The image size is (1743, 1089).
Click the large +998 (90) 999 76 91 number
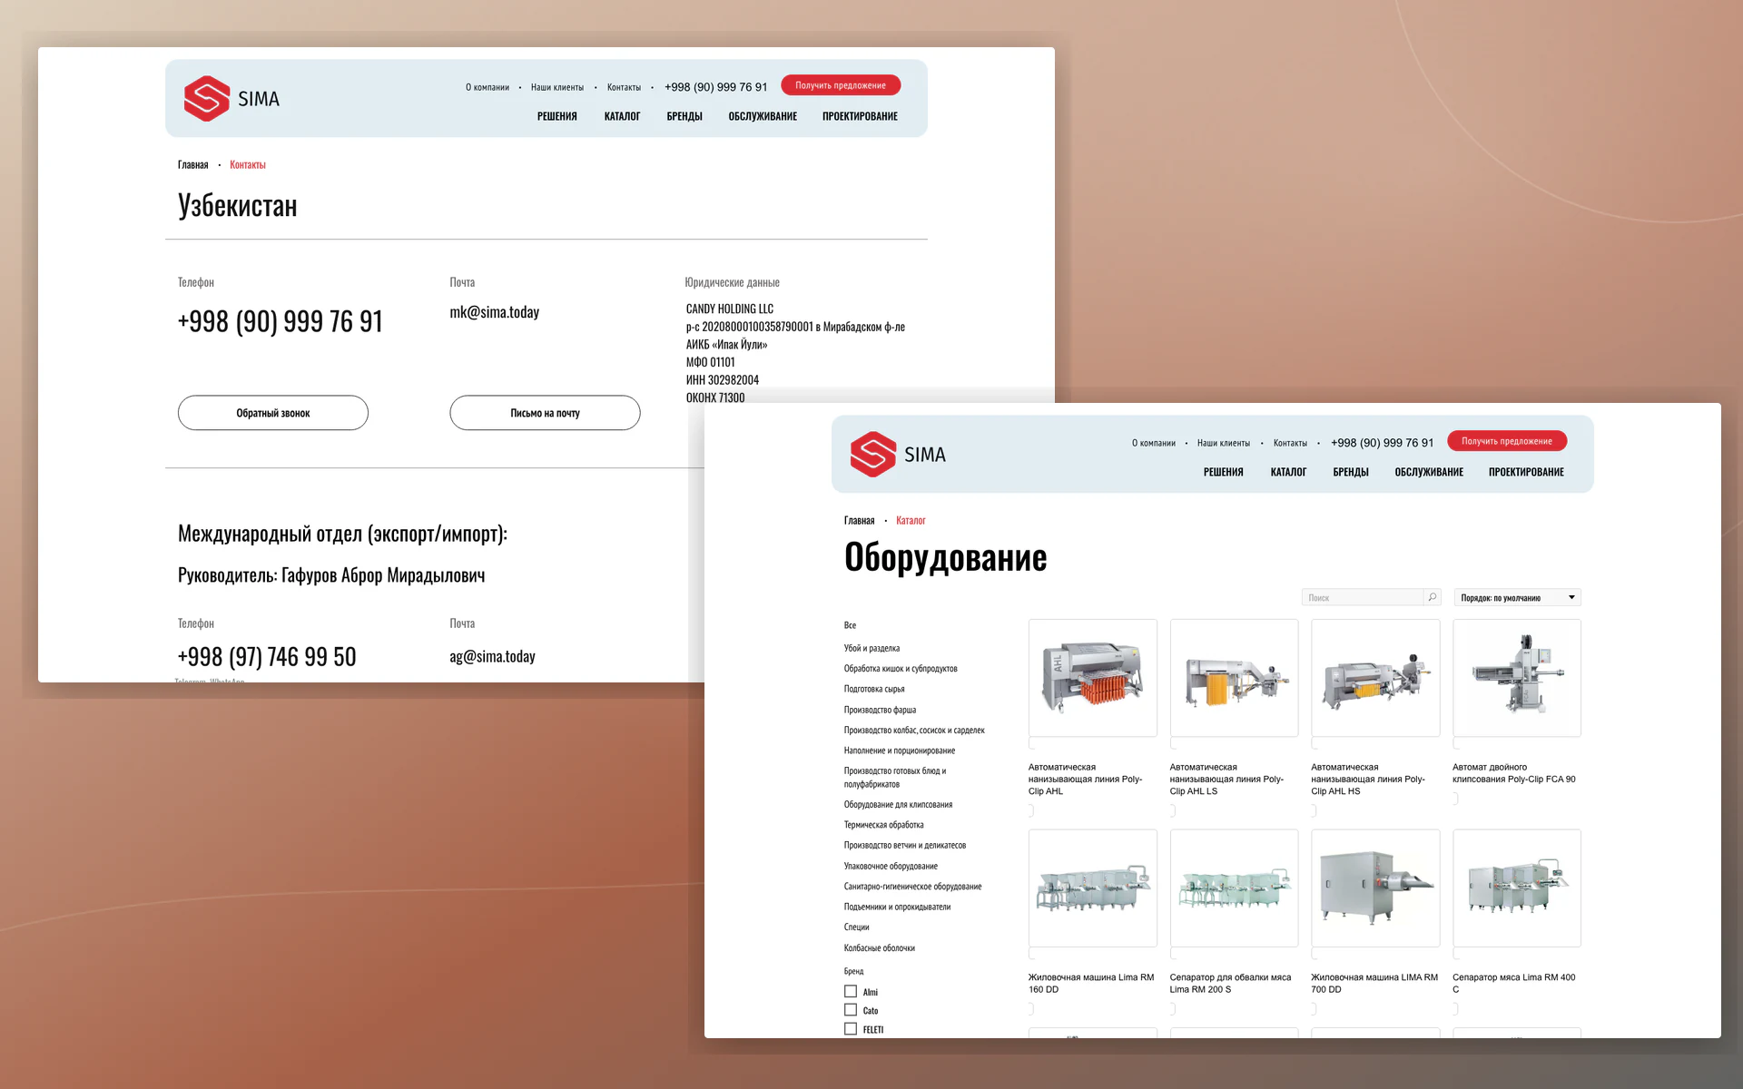pos(281,321)
